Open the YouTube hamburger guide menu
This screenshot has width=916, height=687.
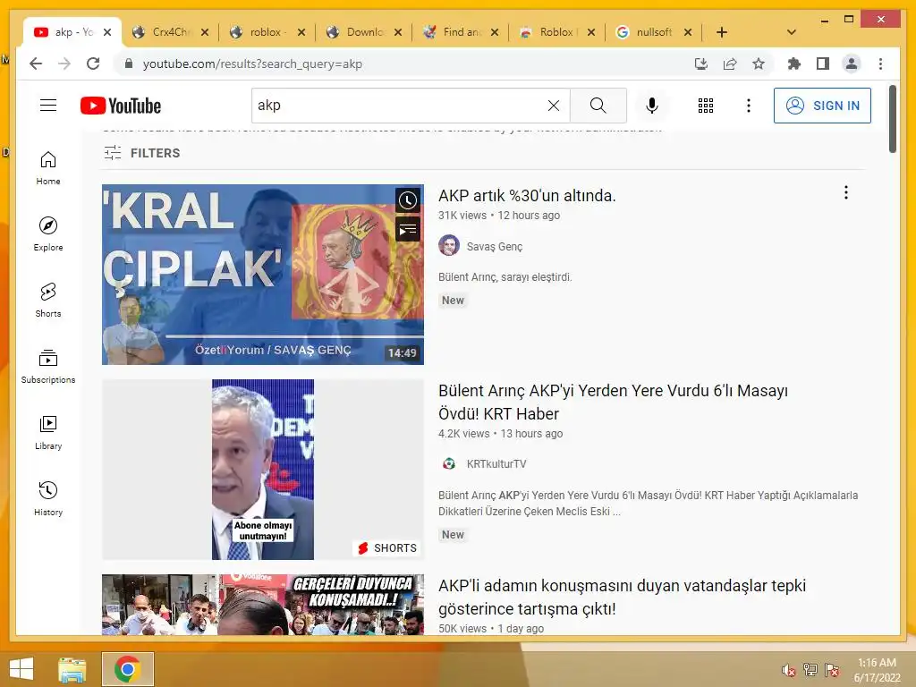48,106
